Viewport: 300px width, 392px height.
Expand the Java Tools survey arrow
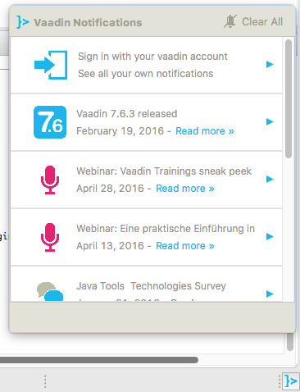coord(270,294)
